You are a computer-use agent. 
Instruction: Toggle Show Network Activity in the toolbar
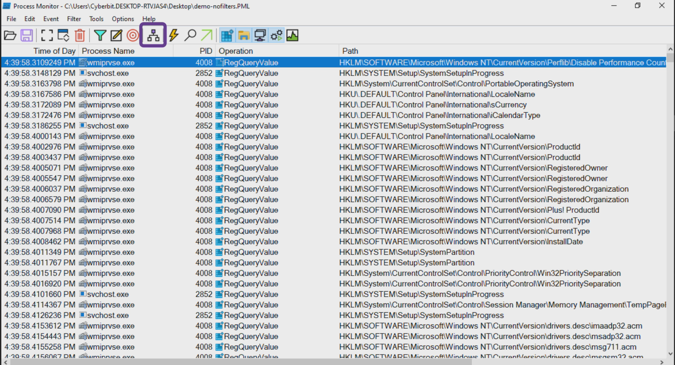[x=260, y=36]
